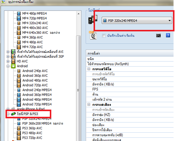Image resolution: width=175 pixels, height=141 pixels.
Task: Click the Android 360p AVC icon
Action: click(19, 76)
